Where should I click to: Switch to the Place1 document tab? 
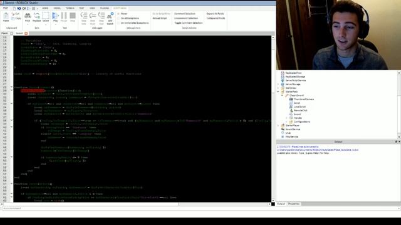pos(5,33)
